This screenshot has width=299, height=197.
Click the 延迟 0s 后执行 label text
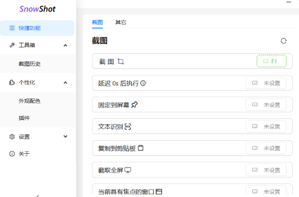119,83
